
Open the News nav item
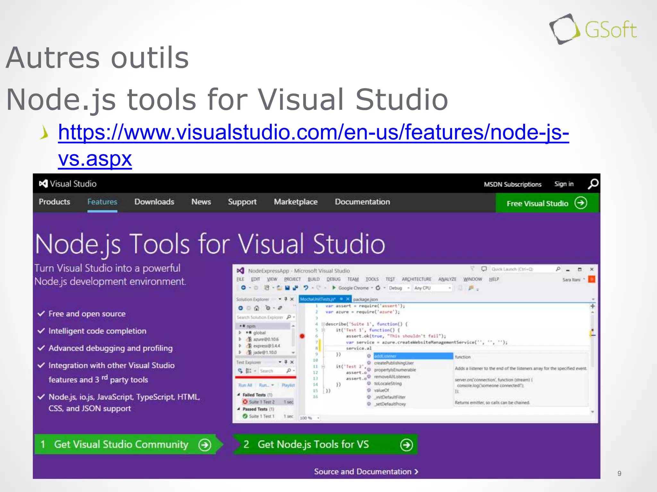[x=201, y=202]
